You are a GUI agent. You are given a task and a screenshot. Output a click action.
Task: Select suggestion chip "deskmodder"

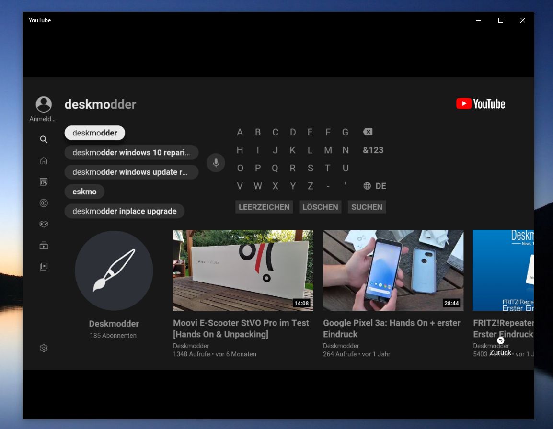pos(95,133)
